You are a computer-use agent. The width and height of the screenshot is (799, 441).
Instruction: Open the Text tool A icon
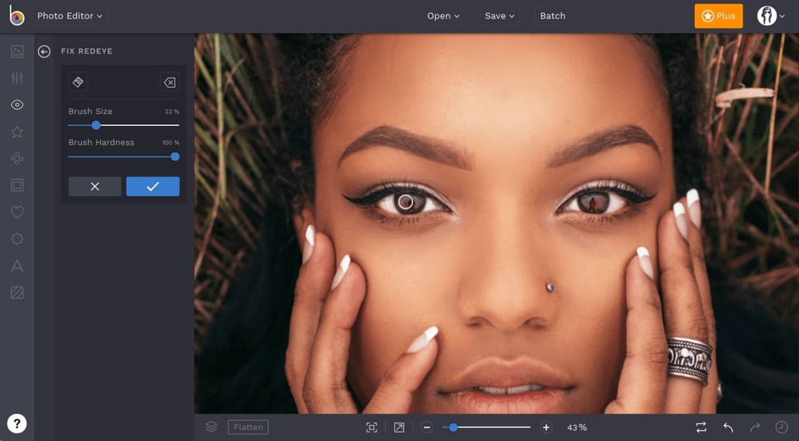(x=17, y=265)
